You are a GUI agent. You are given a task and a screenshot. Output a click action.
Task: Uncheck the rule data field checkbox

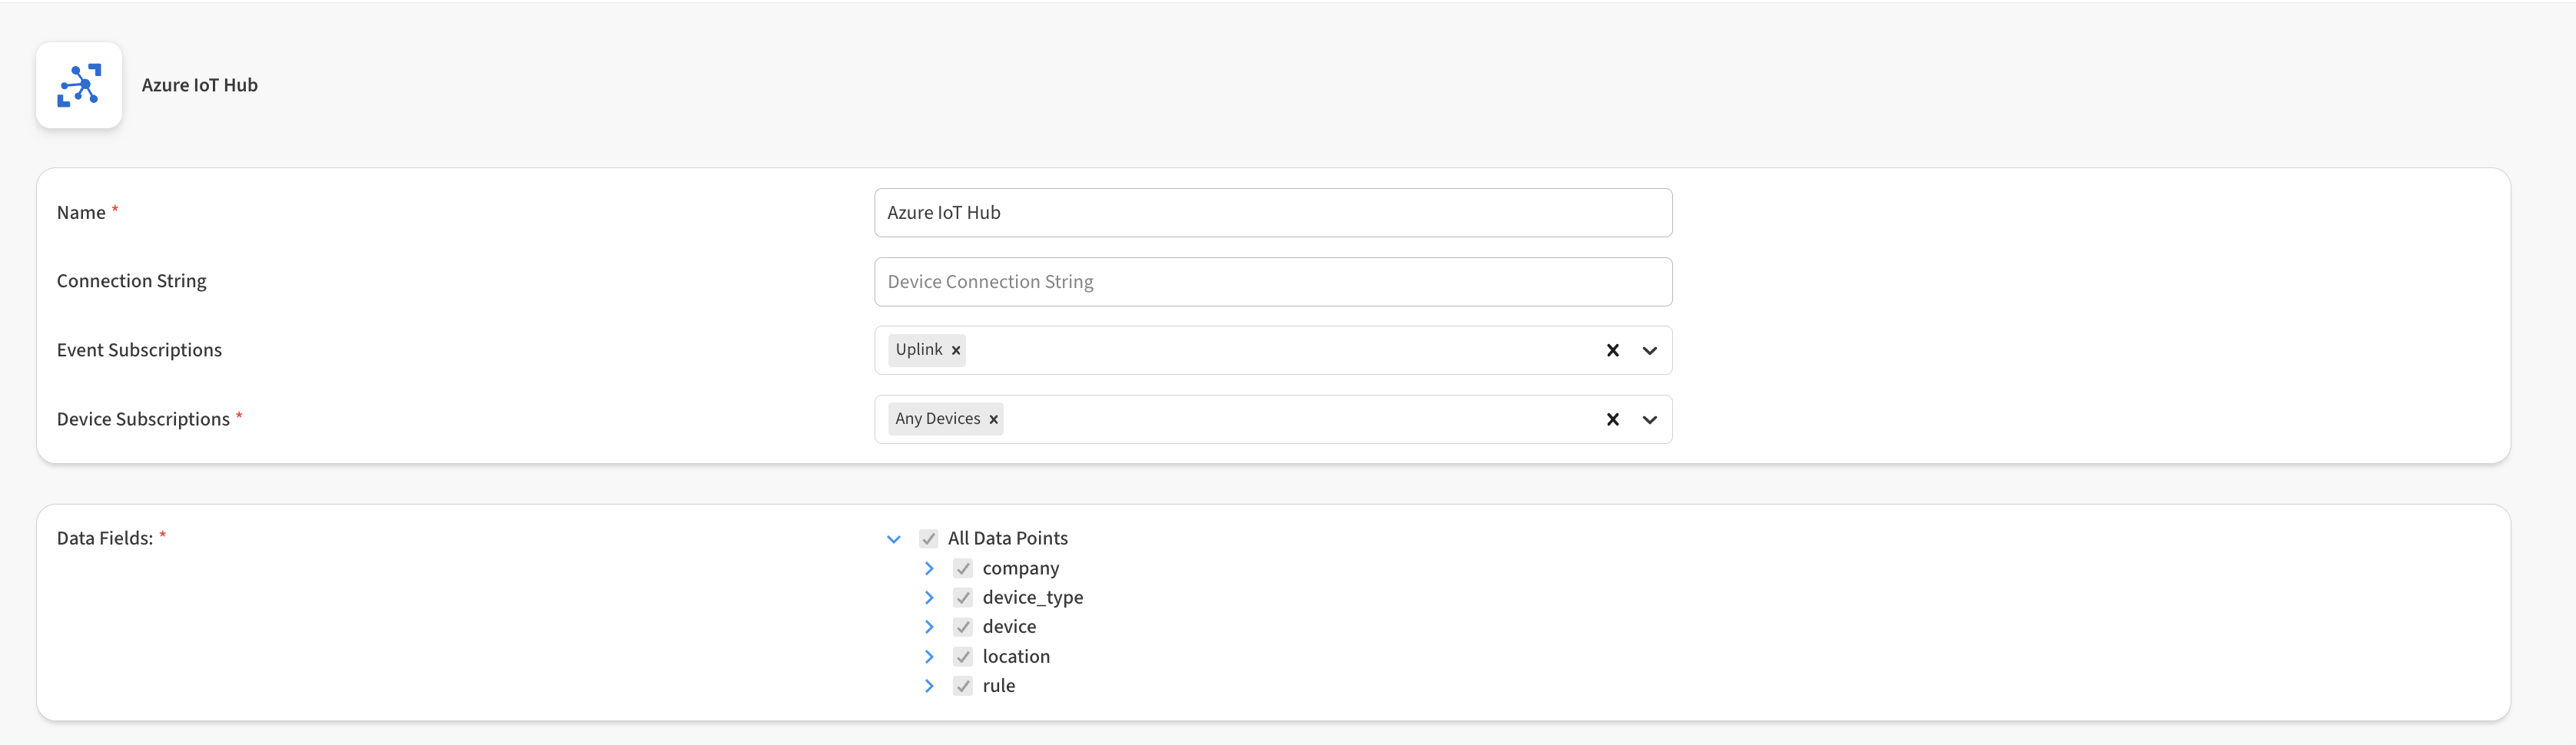point(962,686)
